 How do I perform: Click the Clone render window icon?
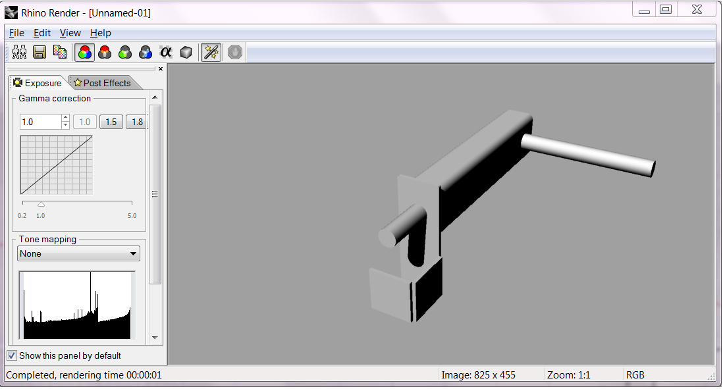pyautogui.click(x=19, y=52)
